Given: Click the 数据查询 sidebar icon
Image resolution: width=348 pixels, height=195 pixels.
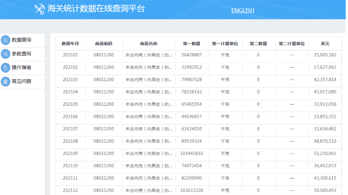Looking at the screenshot, I should click(5, 40).
